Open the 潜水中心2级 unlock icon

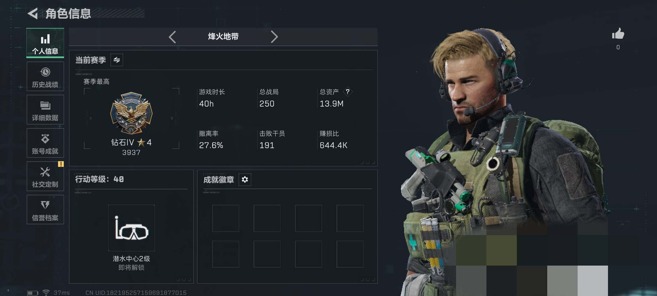click(x=131, y=228)
